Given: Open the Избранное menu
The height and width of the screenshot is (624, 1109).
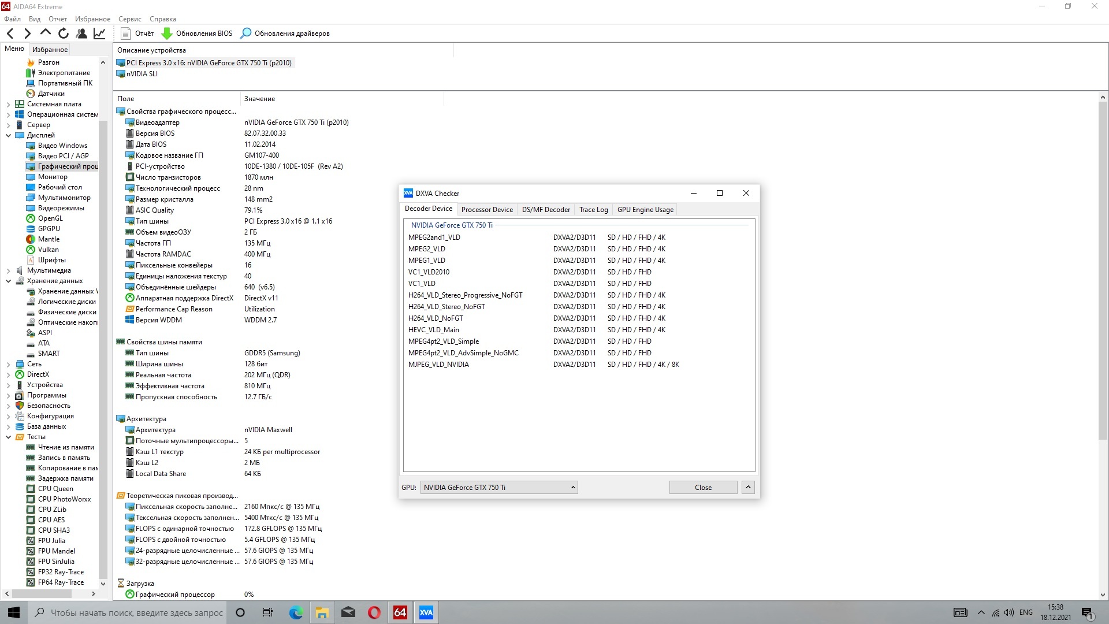Looking at the screenshot, I should tap(92, 19).
